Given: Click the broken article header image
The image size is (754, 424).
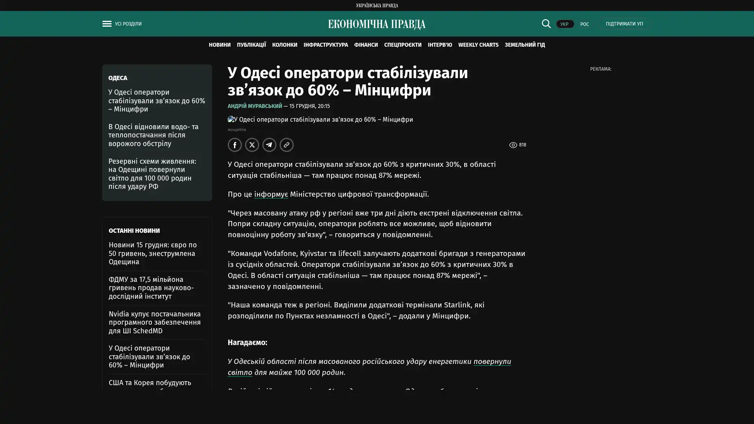Looking at the screenshot, I should click(231, 119).
